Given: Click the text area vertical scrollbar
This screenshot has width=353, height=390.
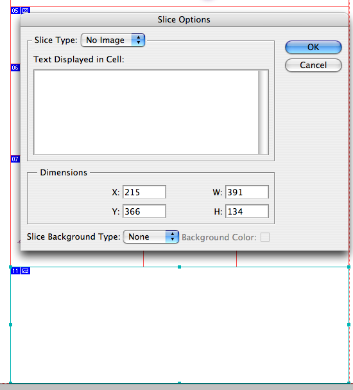Looking at the screenshot, I should [x=263, y=112].
